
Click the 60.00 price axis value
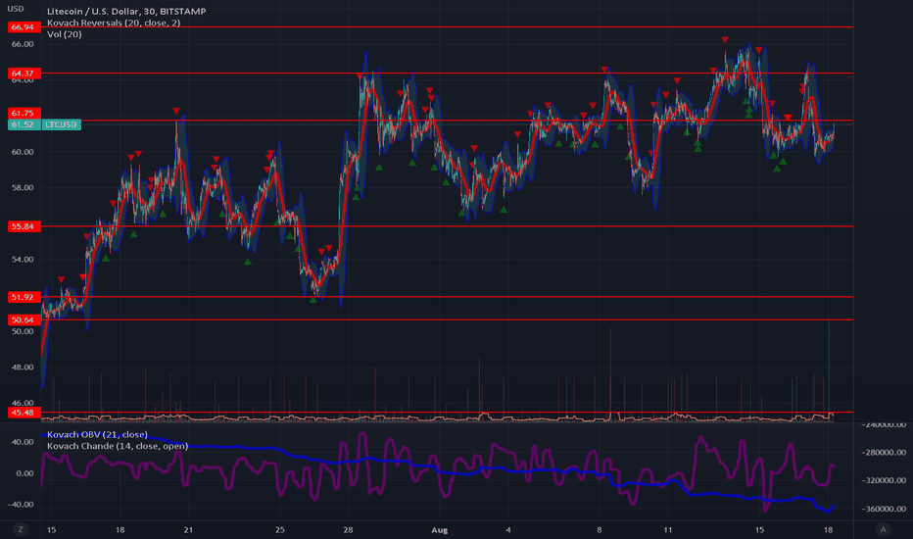click(23, 152)
